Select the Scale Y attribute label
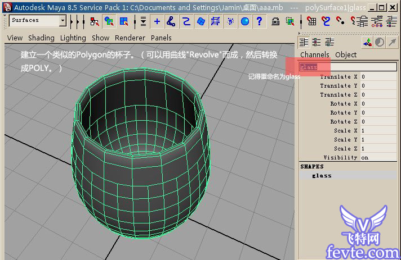Screen dimensions: 401x260 (x=346, y=139)
